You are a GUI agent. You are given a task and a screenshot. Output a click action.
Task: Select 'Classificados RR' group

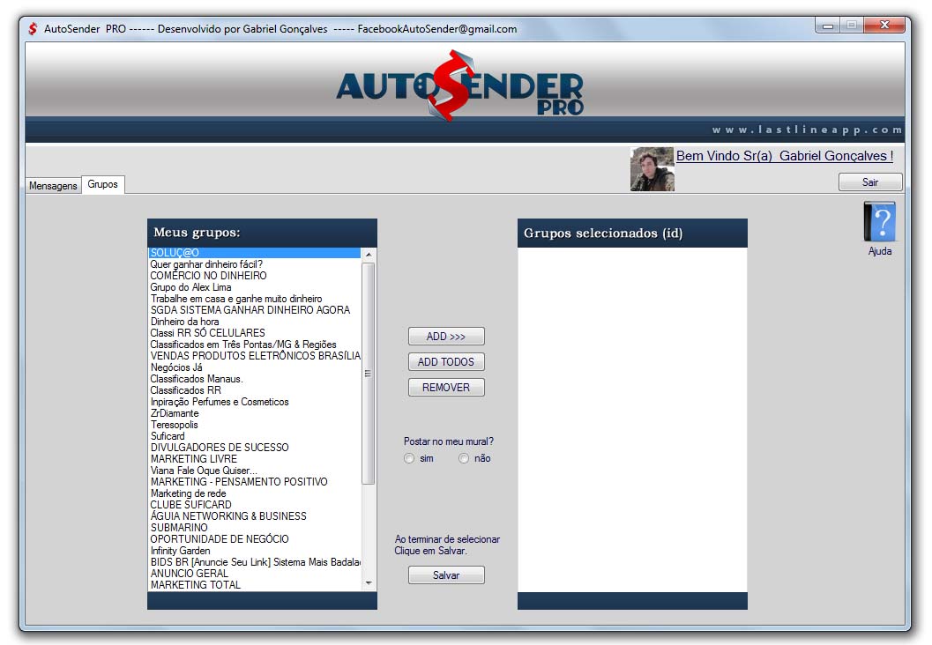click(255, 390)
